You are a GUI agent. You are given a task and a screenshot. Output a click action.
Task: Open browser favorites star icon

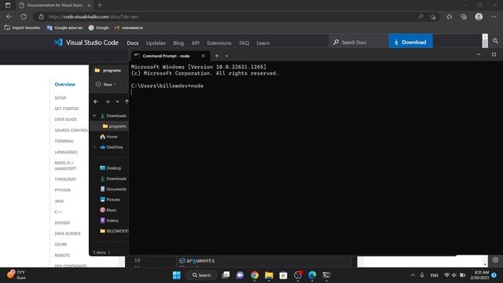tap(449, 17)
